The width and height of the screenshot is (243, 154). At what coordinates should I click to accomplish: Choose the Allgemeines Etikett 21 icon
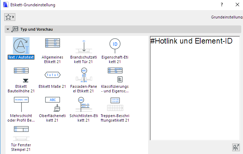click(52, 43)
